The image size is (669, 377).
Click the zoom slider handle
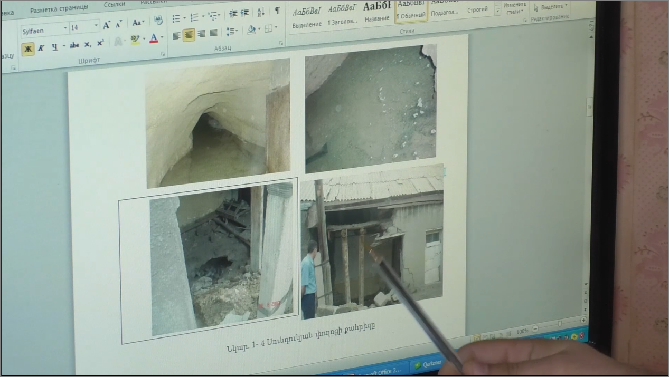point(560,324)
